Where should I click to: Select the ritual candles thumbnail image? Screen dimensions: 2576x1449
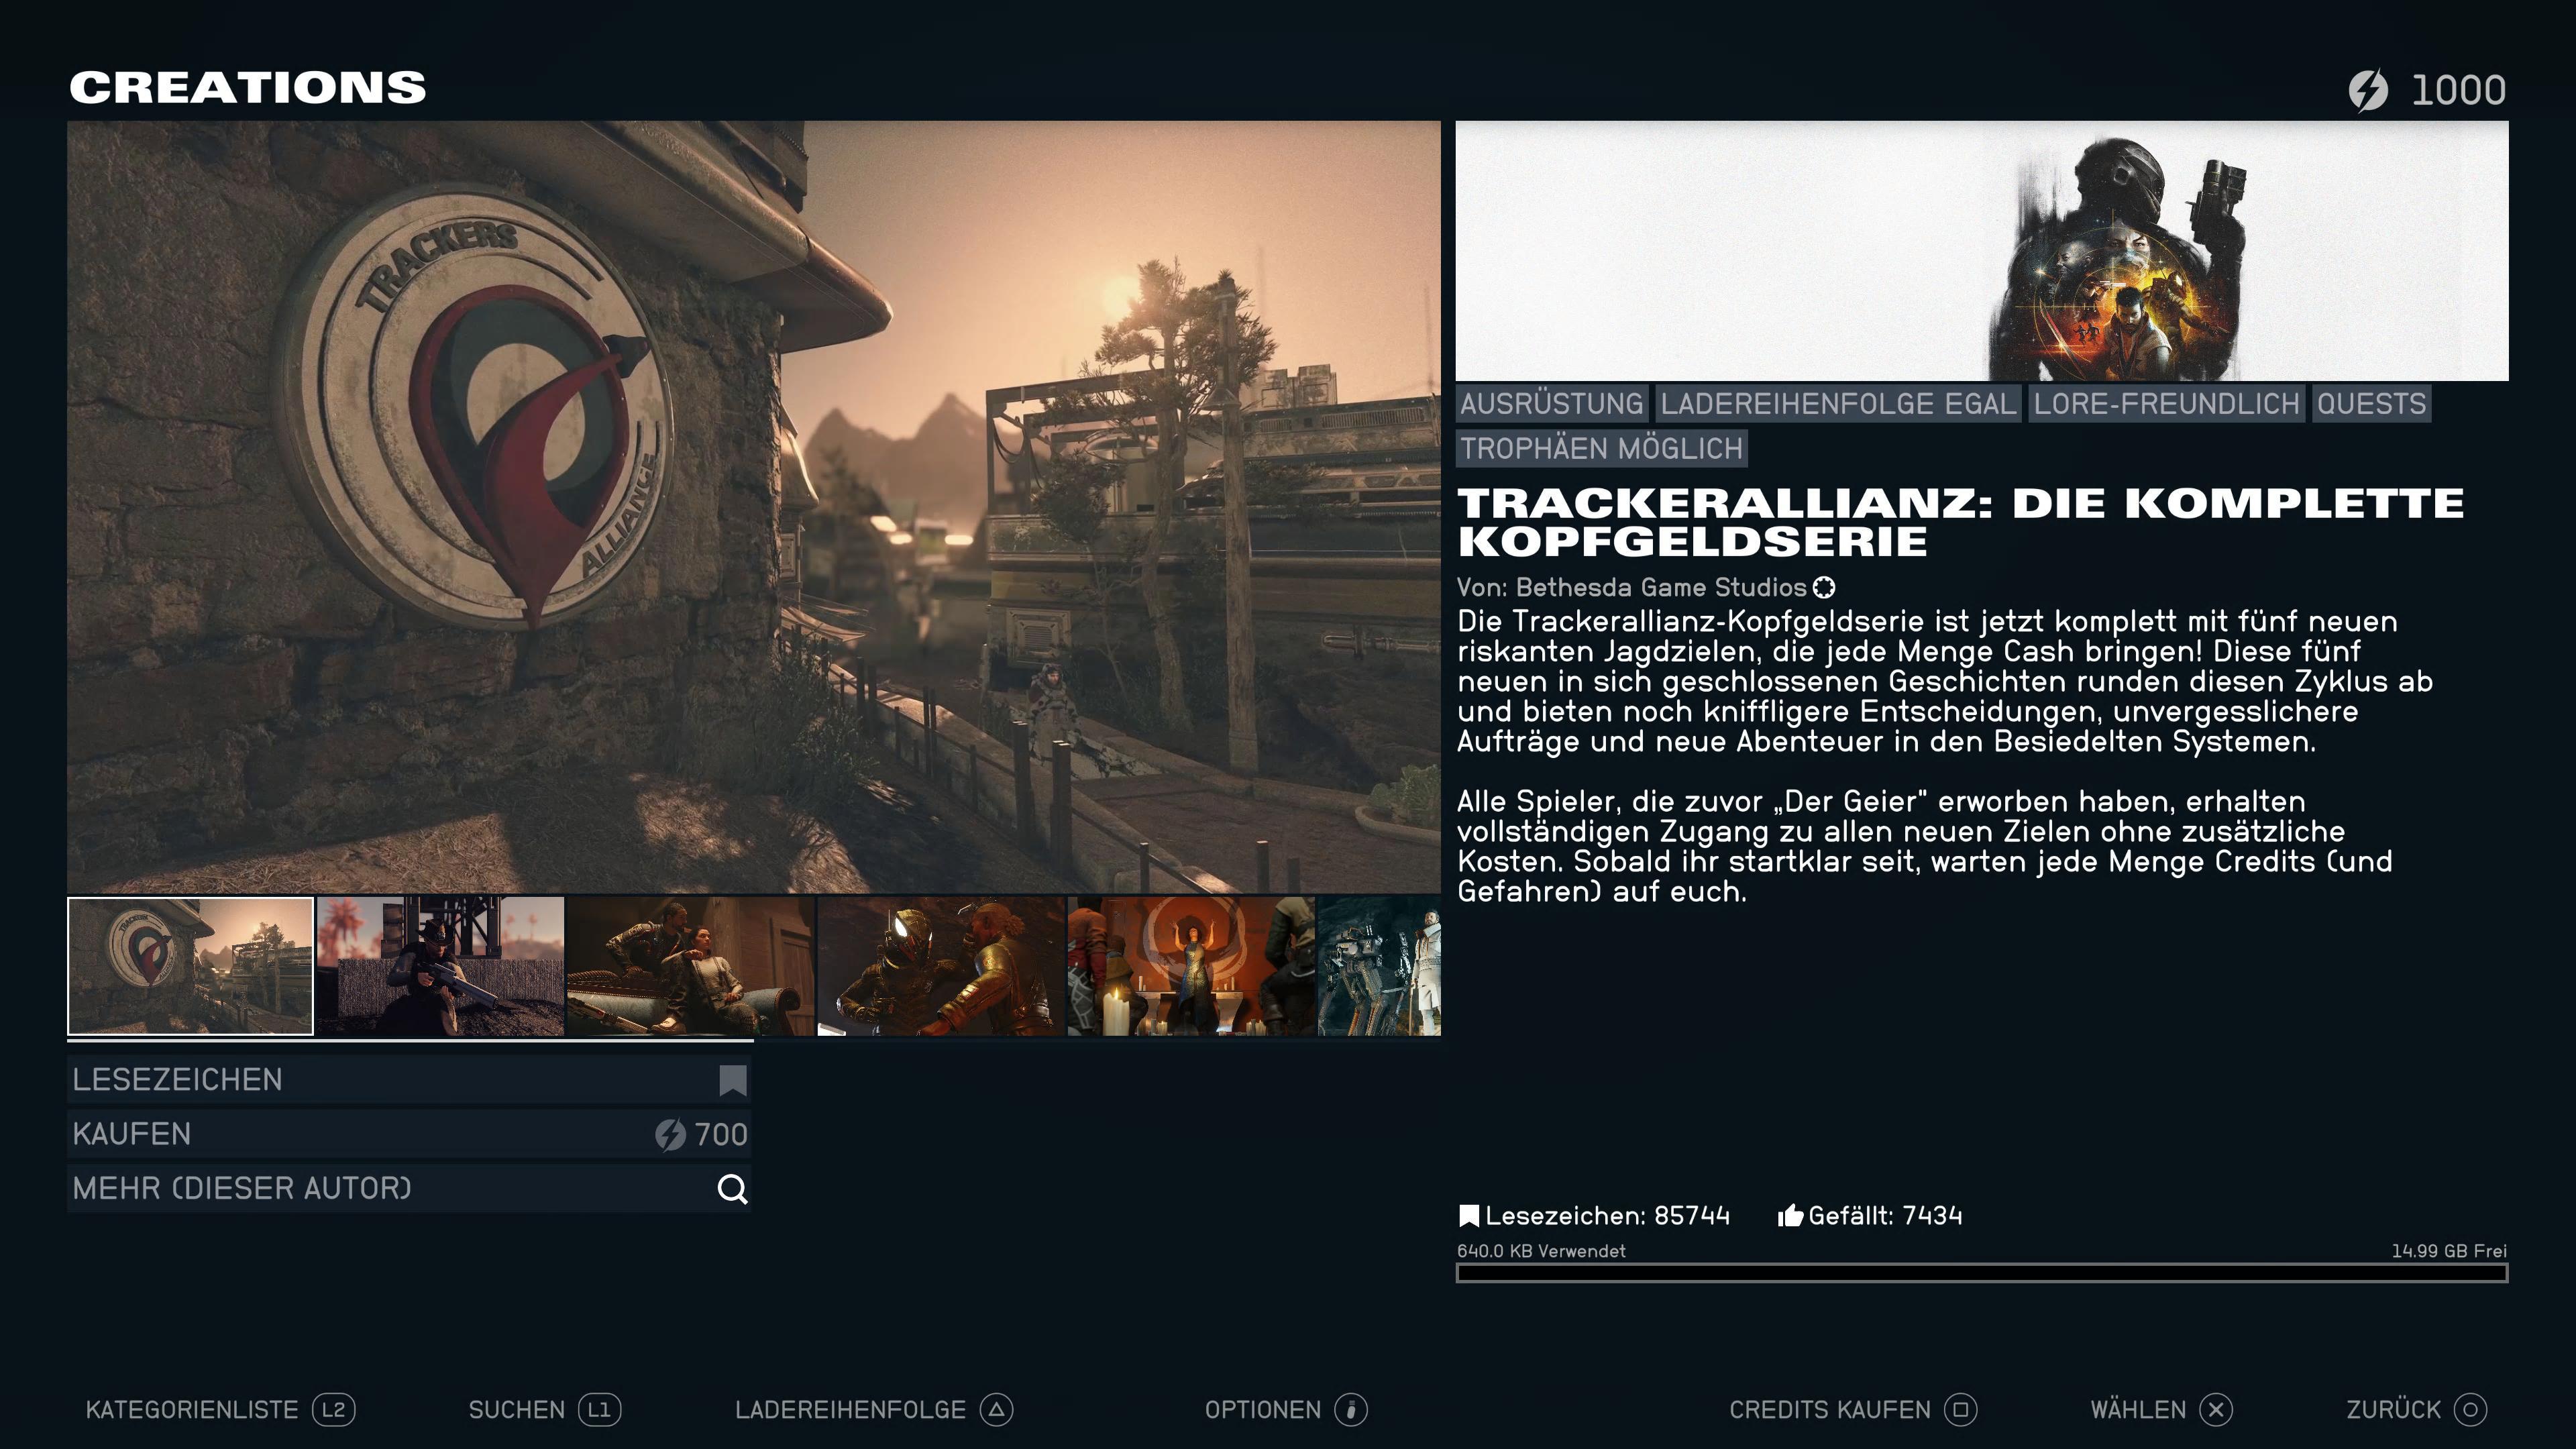1190,966
